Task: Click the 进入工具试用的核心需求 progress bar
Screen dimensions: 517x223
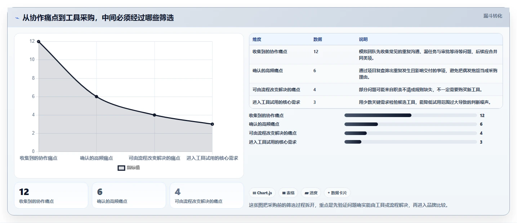Action: [x=411, y=142]
